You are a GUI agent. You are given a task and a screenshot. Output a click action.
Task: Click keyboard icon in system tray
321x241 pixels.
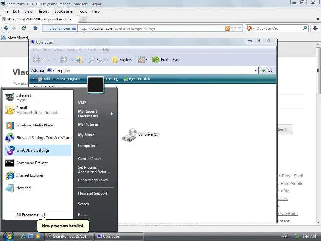pyautogui.click(x=285, y=237)
